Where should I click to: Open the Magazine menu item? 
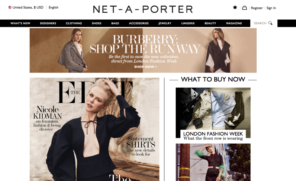coord(234,23)
